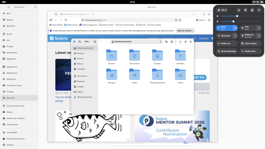Open the Musique folder icon

click(112, 74)
